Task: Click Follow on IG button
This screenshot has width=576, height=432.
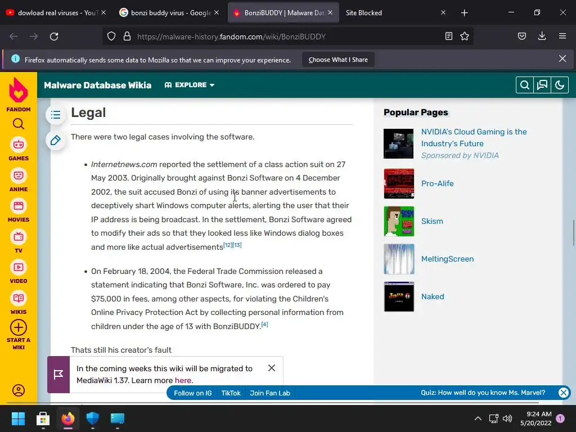Action: [193, 393]
